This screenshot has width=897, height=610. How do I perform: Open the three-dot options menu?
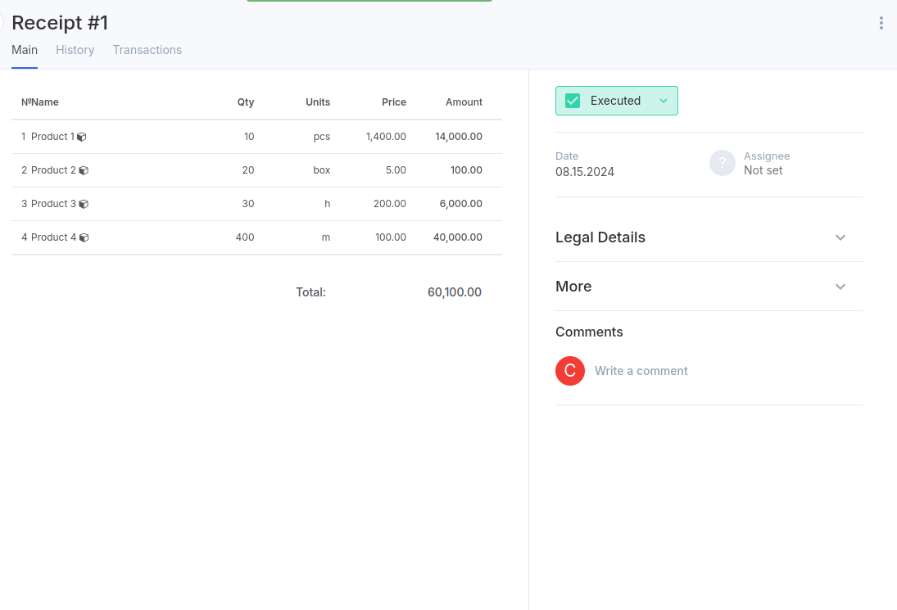881,23
